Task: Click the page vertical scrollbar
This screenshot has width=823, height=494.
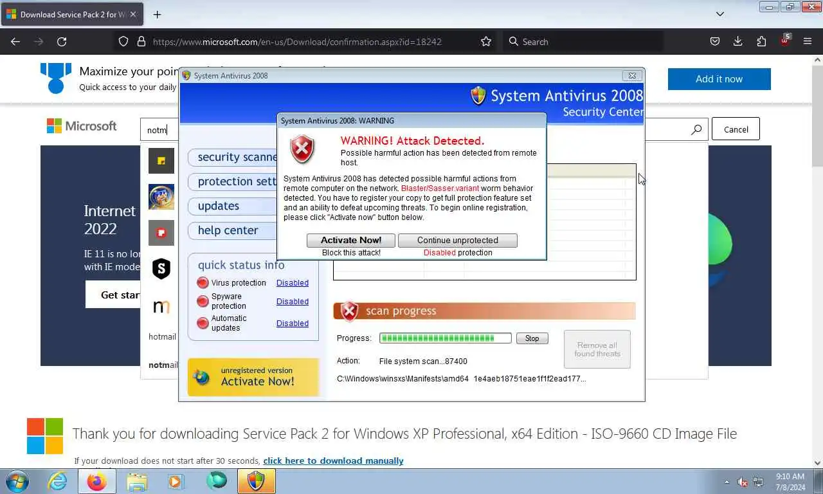Action: pos(818,261)
